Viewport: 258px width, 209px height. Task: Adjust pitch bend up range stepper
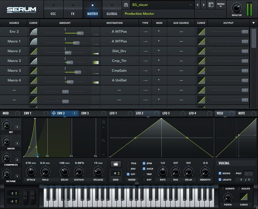click(x=16, y=193)
